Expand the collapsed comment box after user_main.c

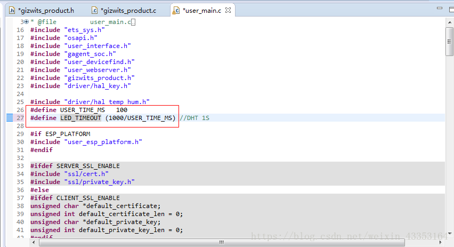(x=133, y=22)
